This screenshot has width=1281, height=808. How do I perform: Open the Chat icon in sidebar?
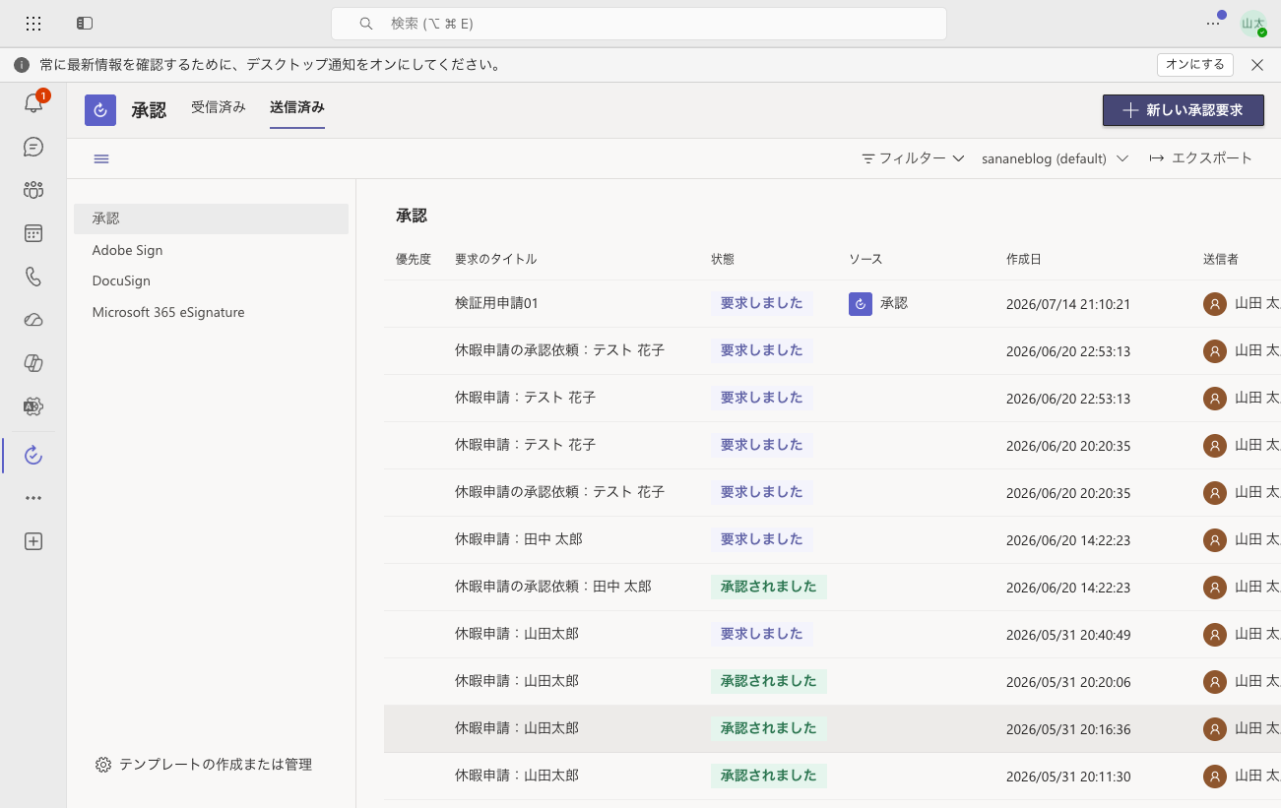click(33, 147)
